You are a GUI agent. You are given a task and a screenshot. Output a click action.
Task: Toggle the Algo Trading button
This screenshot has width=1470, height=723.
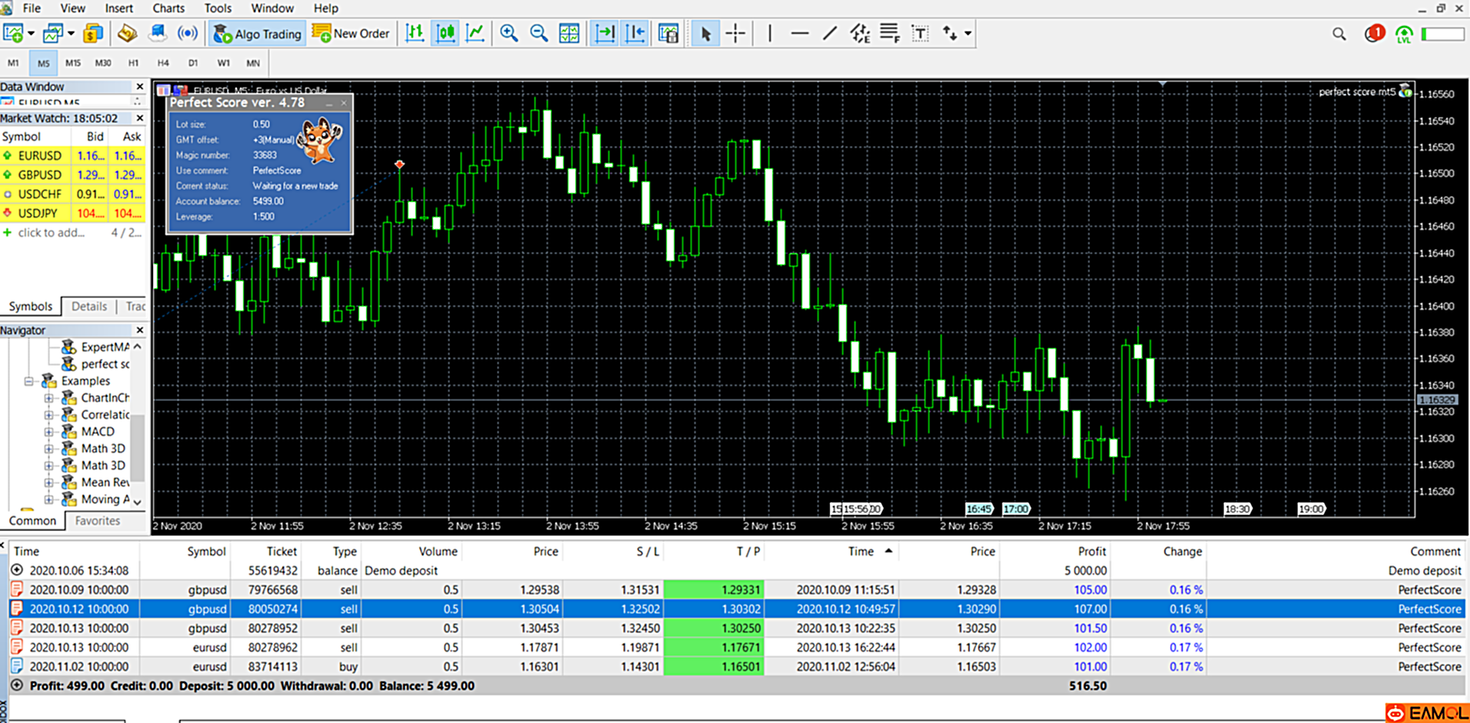(257, 34)
